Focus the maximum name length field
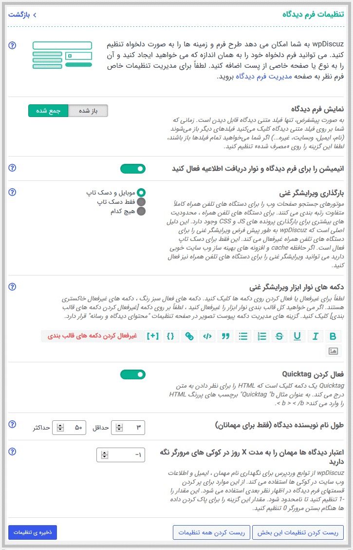This screenshot has height=550, width=353. pos(69,428)
